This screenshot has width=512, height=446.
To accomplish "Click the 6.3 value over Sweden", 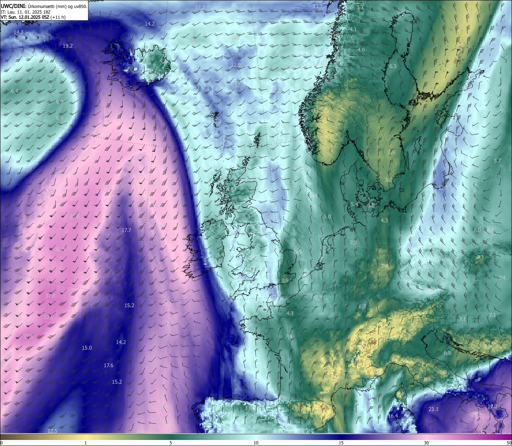I will [393, 66].
